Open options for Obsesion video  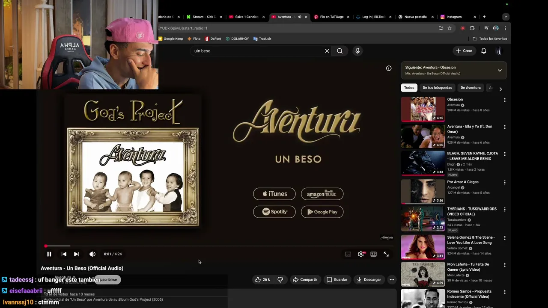[505, 100]
